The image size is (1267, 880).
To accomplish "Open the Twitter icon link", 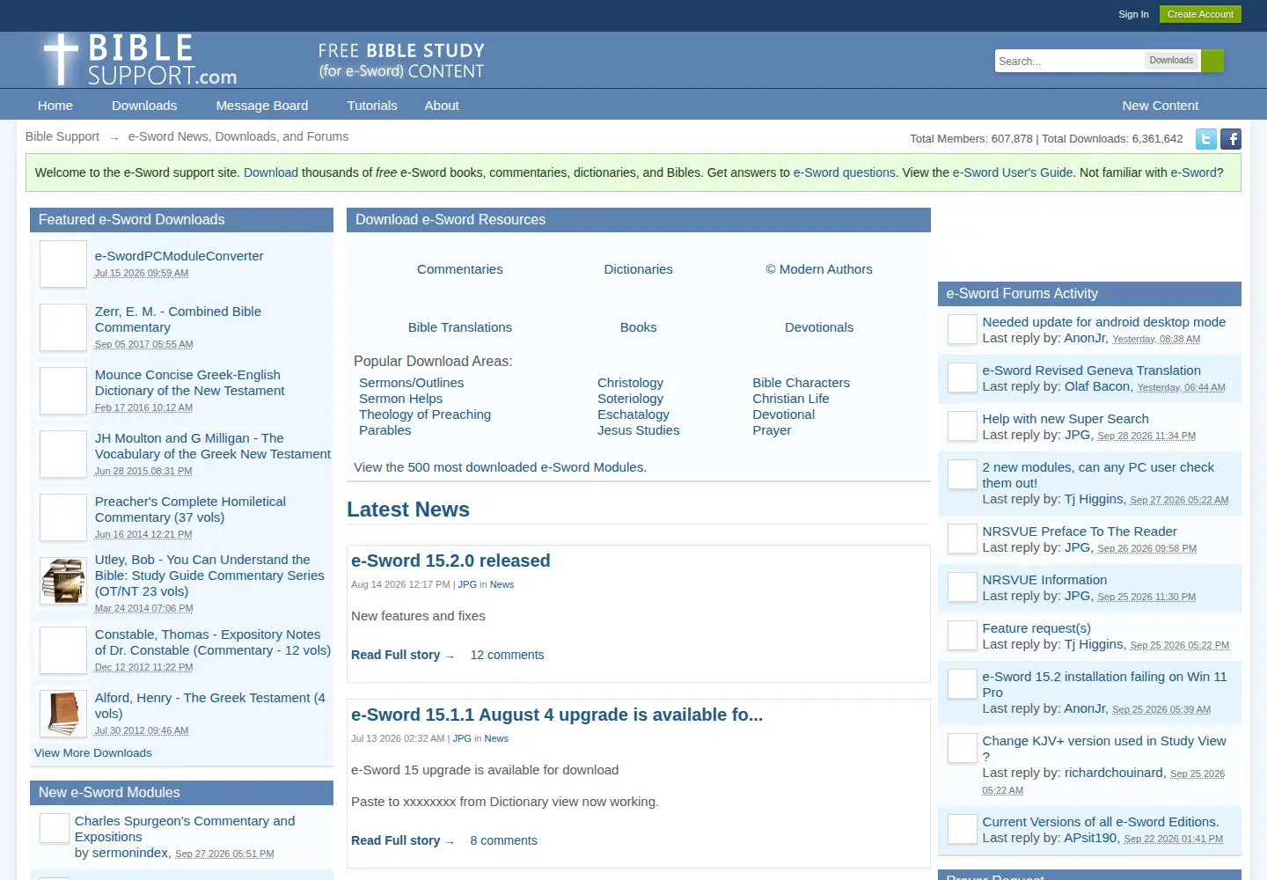I will click(1206, 139).
